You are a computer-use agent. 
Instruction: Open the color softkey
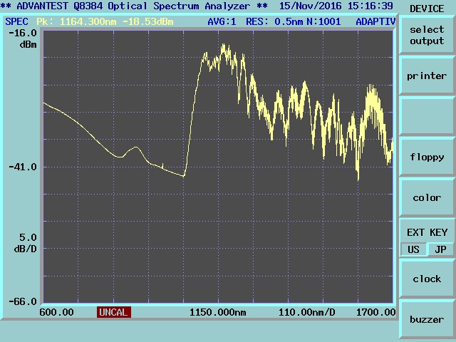[x=427, y=198]
